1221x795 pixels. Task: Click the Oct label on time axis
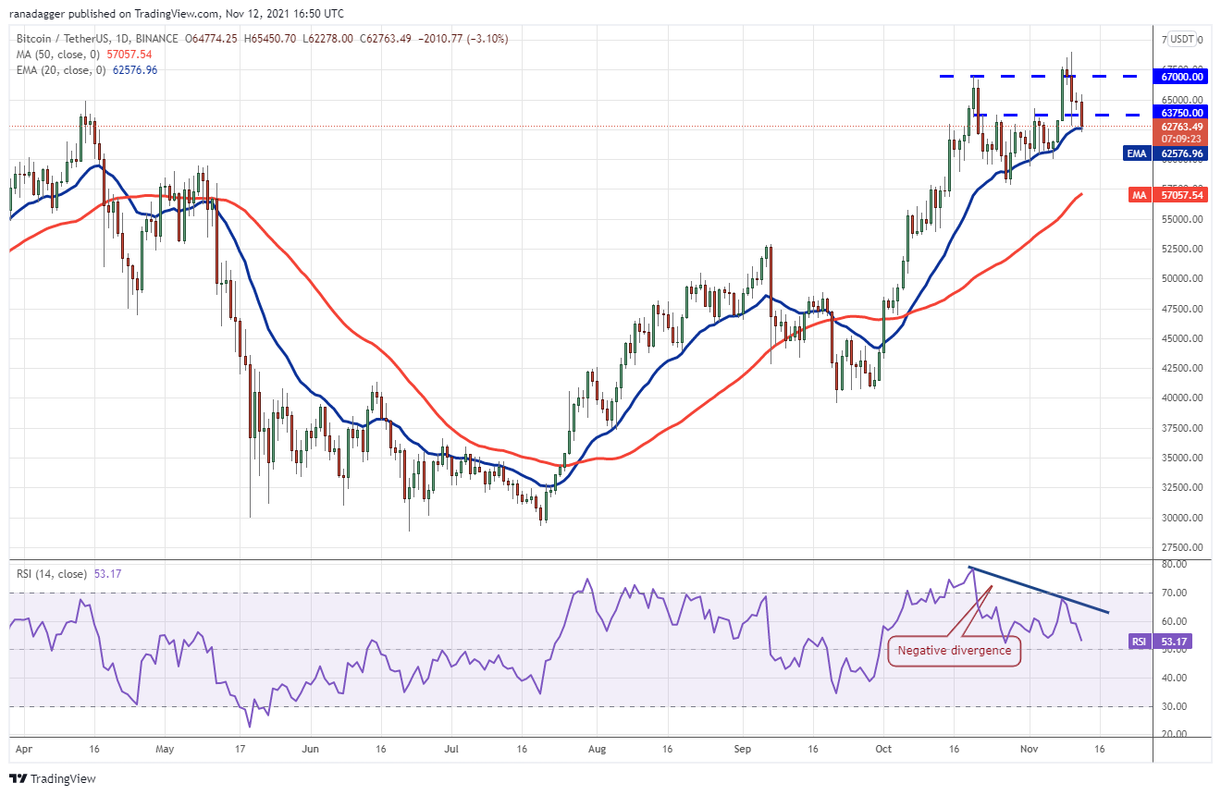pyautogui.click(x=883, y=748)
